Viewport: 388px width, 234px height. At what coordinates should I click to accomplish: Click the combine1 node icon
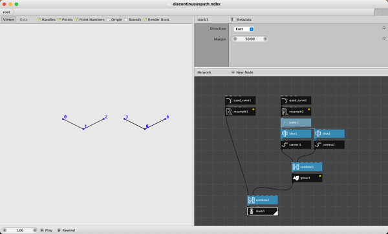(x=296, y=167)
